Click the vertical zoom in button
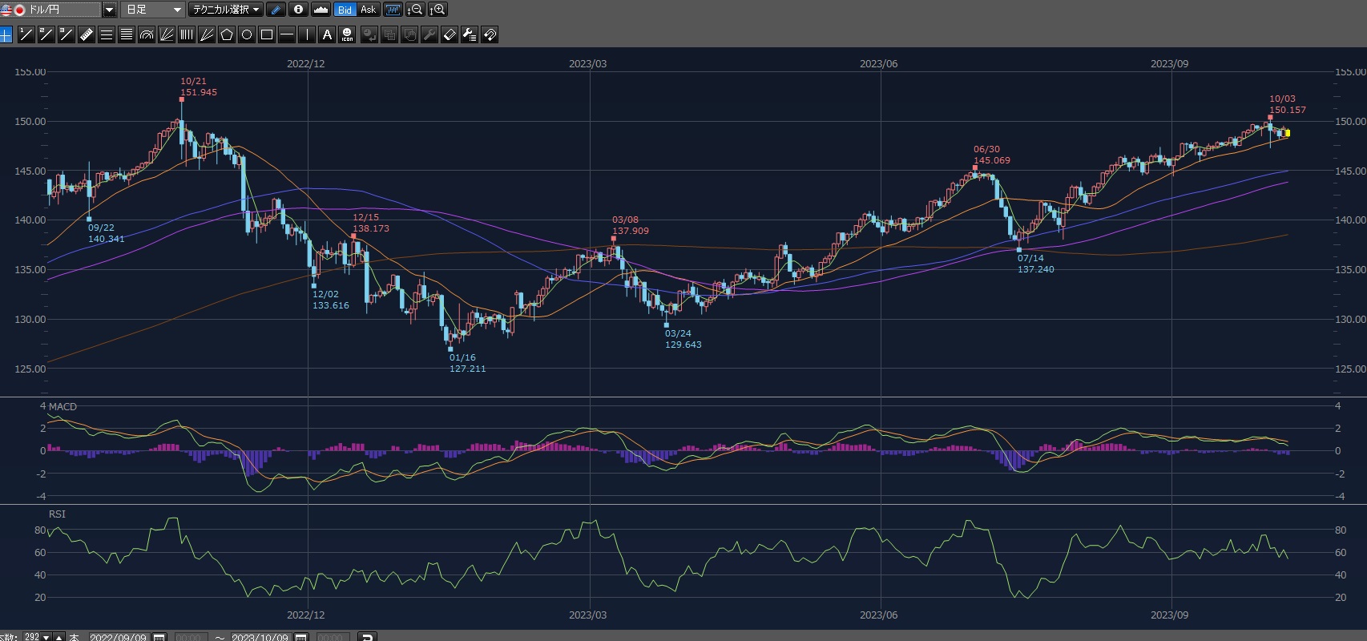 point(438,10)
